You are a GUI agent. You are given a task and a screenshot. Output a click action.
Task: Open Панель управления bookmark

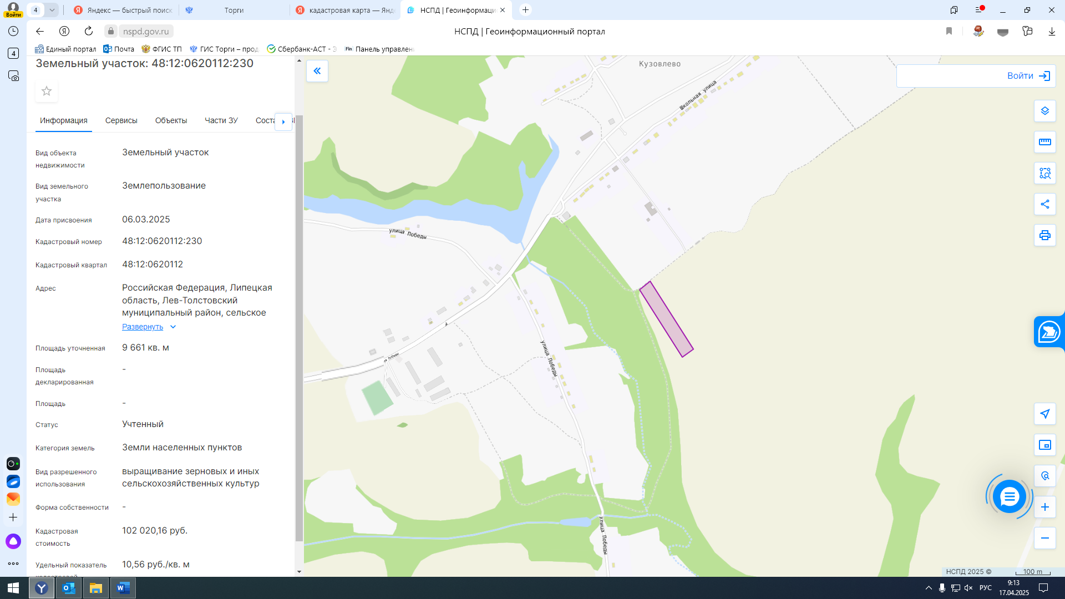pyautogui.click(x=379, y=49)
